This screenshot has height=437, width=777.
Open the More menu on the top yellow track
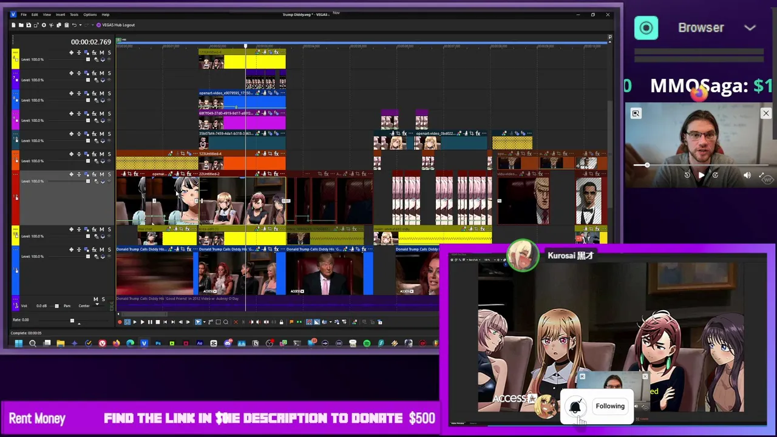(16, 52)
